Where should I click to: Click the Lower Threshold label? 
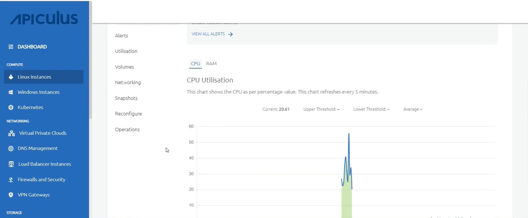click(x=372, y=109)
